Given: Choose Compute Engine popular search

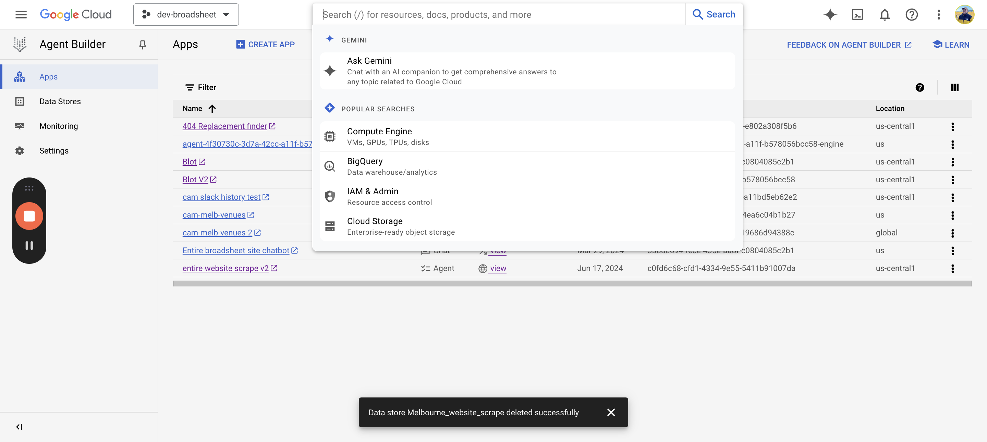Looking at the screenshot, I should click(527, 136).
